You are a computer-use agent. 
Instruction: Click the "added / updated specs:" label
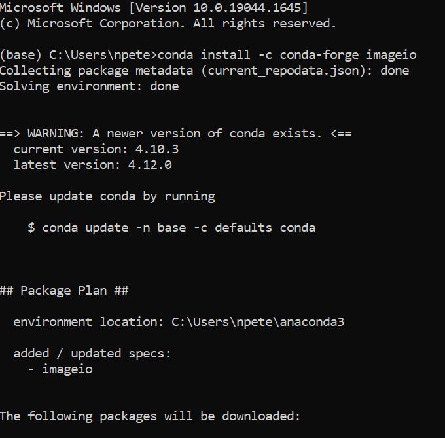[92, 353]
